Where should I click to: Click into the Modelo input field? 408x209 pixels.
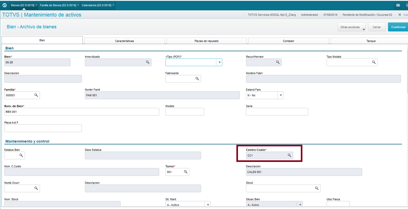click(185, 112)
